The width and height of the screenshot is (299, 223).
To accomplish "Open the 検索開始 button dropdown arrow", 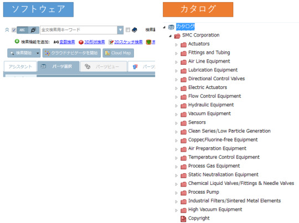I will click(38, 53).
